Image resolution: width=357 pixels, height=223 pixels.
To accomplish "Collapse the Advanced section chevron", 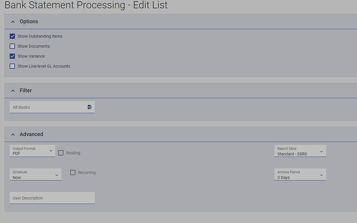I will (12, 134).
